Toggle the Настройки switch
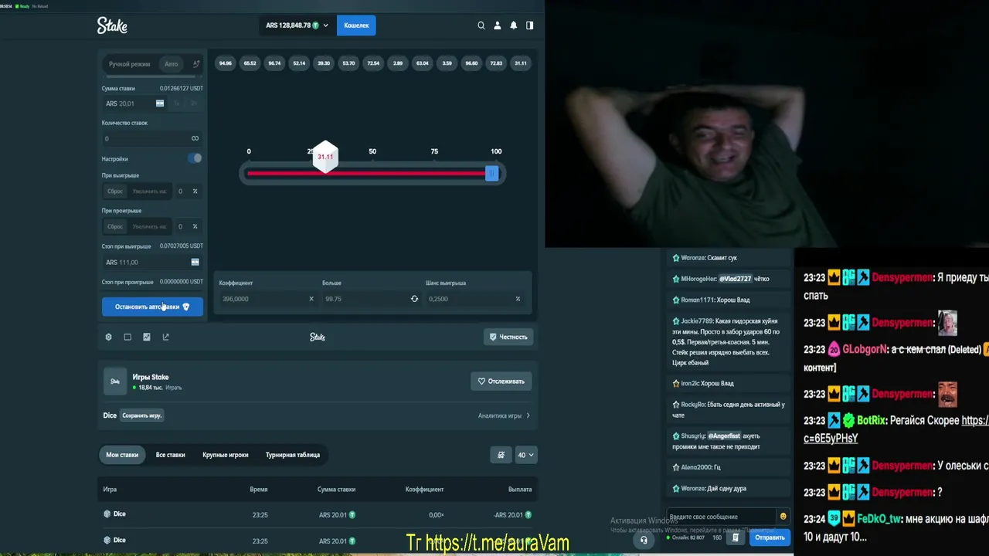The height and width of the screenshot is (556, 989). click(x=195, y=158)
